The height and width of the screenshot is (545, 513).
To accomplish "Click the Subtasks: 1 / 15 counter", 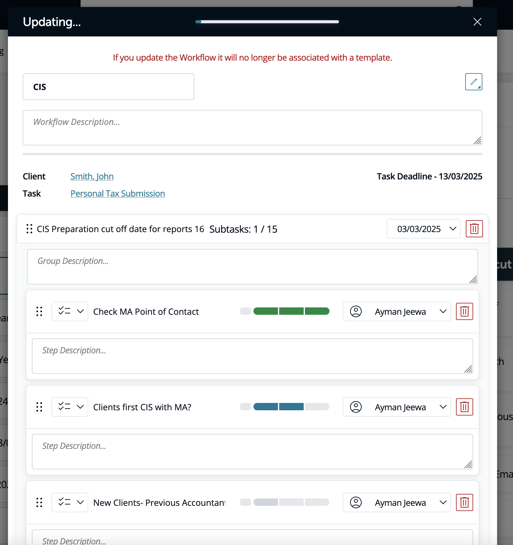I will click(243, 229).
